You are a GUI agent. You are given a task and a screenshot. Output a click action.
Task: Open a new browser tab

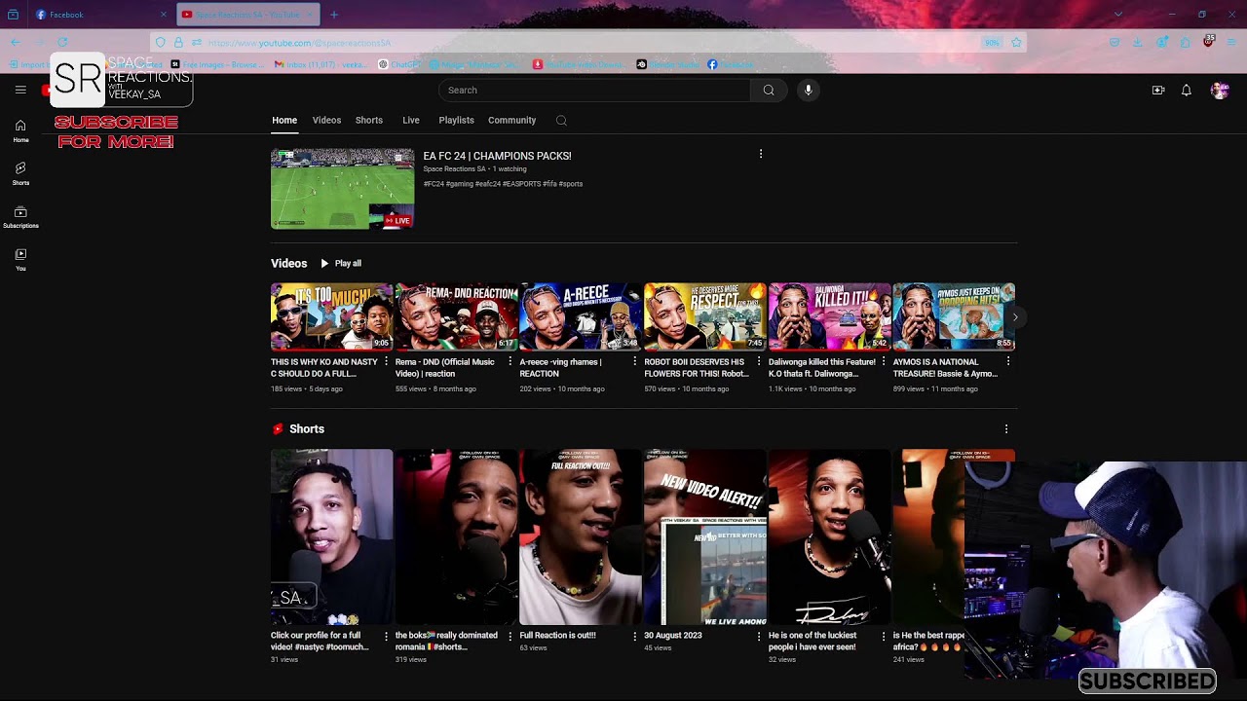coord(334,15)
